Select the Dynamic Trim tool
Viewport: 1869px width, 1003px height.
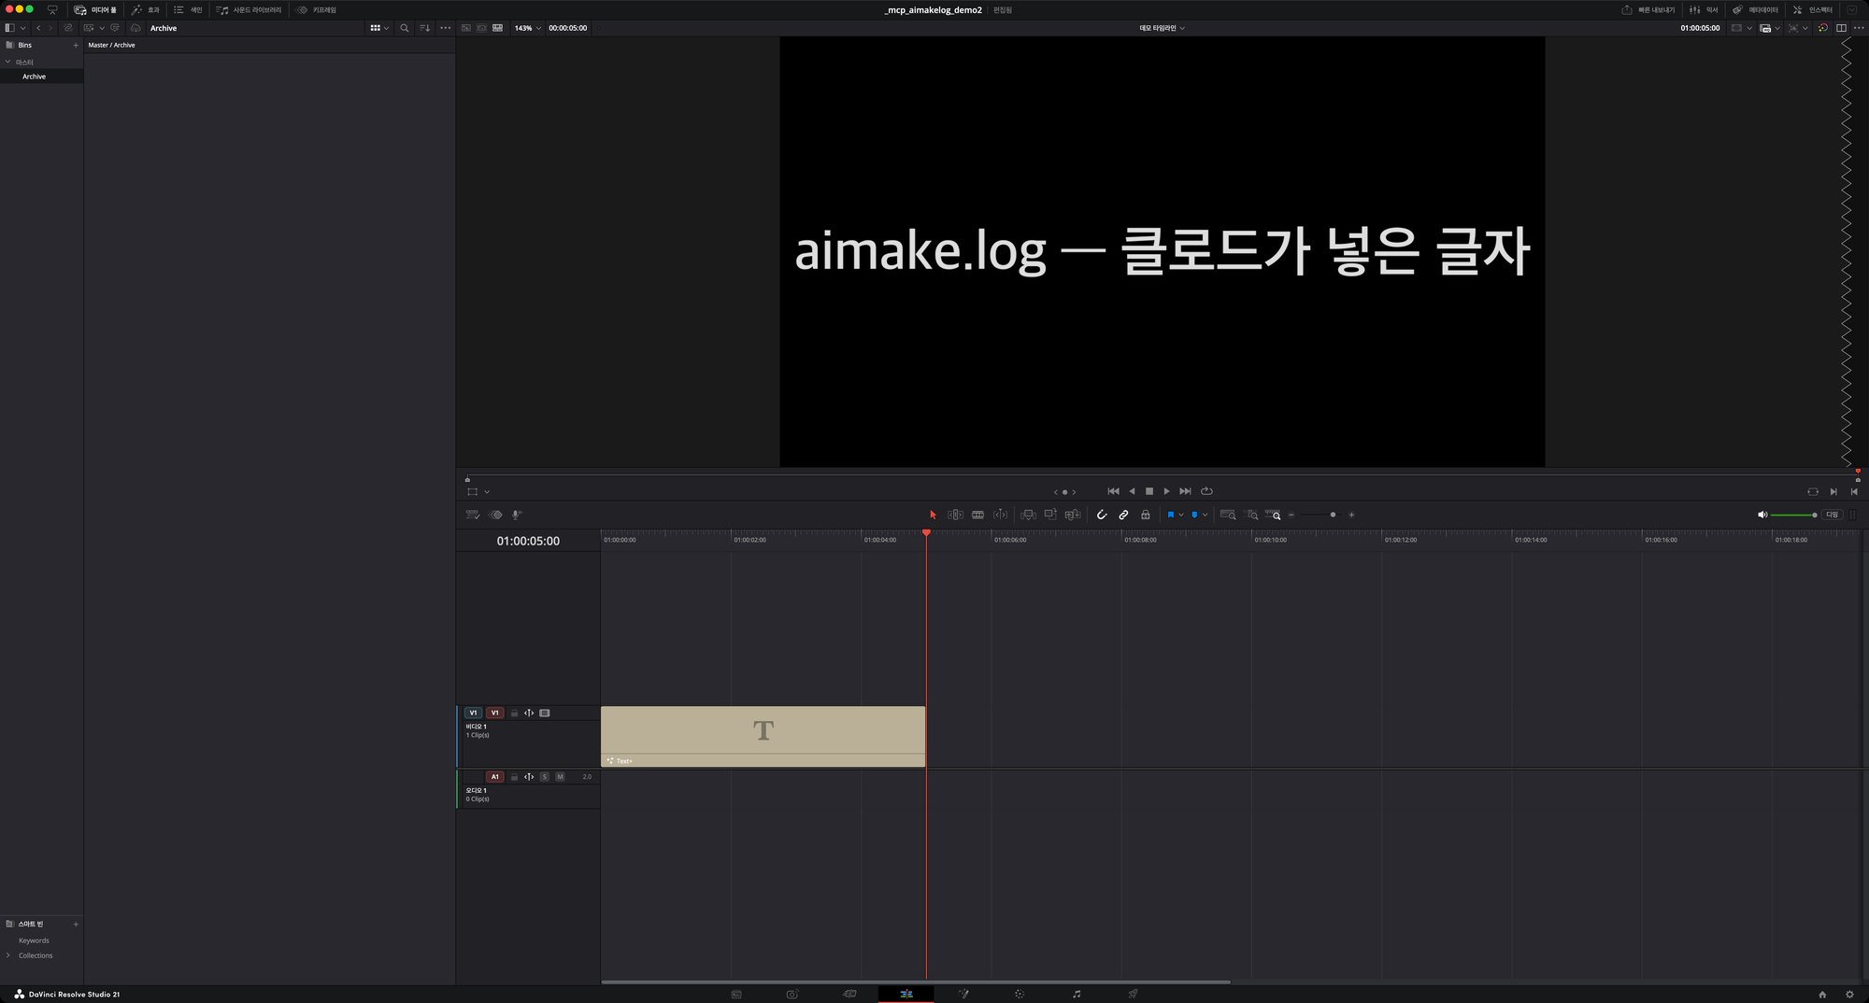[1001, 515]
